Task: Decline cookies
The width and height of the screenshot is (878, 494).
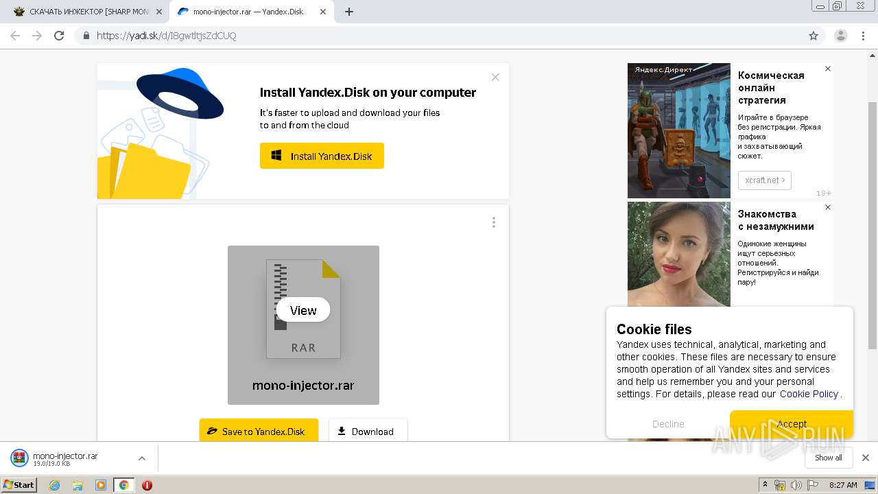Action: (668, 424)
